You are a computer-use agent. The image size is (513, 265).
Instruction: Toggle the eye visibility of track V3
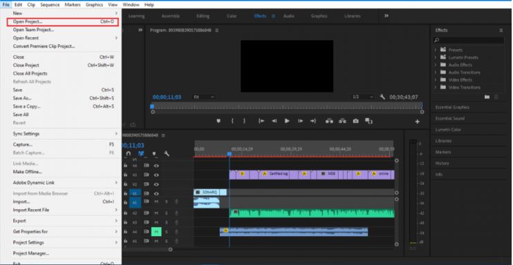(x=156, y=175)
